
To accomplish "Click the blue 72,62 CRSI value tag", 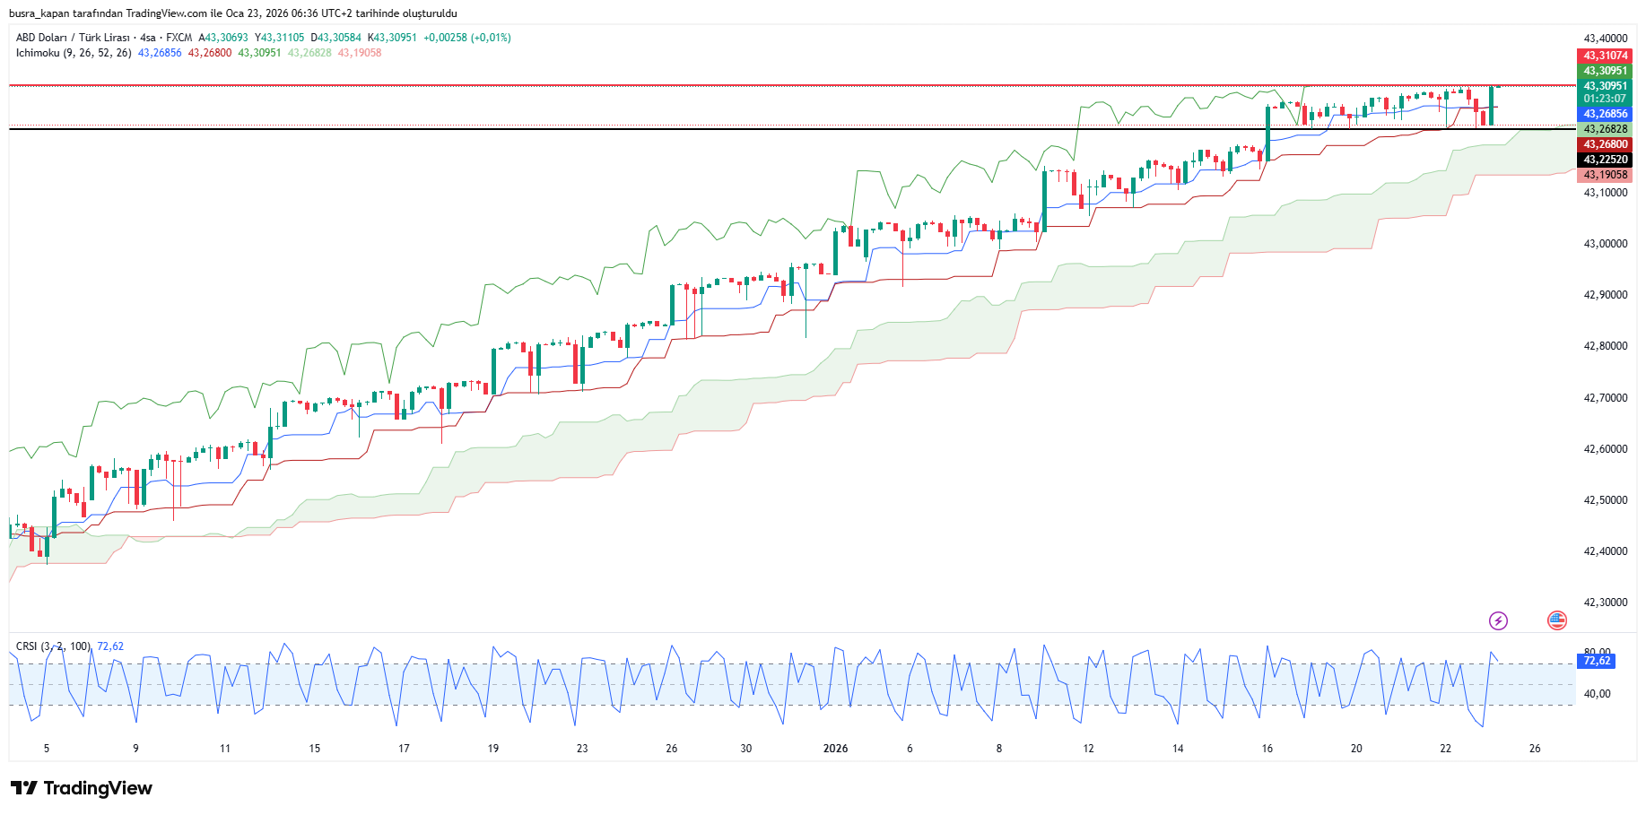I will pyautogui.click(x=1597, y=661).
